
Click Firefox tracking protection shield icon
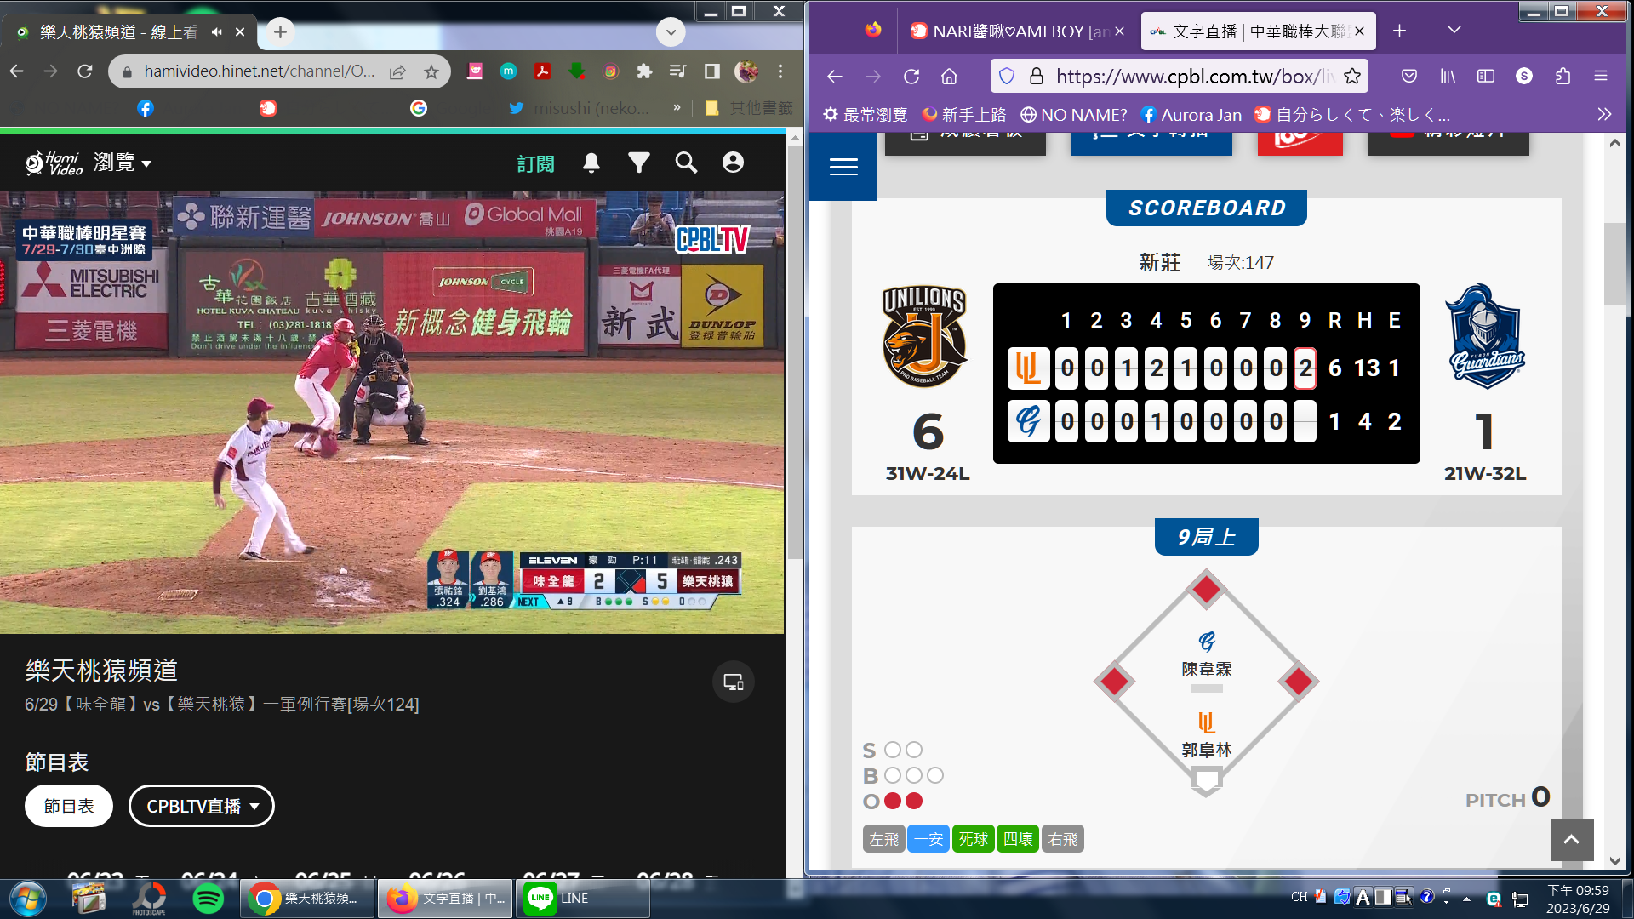point(1007,77)
